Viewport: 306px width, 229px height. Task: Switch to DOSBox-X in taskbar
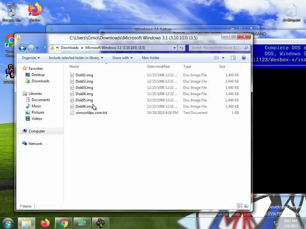(x=100, y=223)
